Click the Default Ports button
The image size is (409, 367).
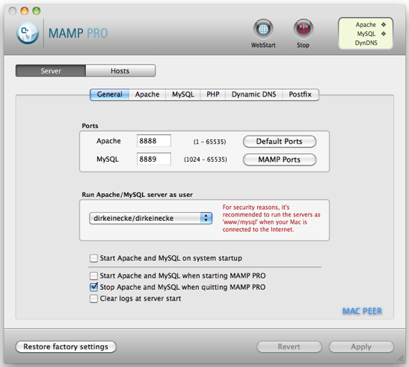click(x=280, y=142)
